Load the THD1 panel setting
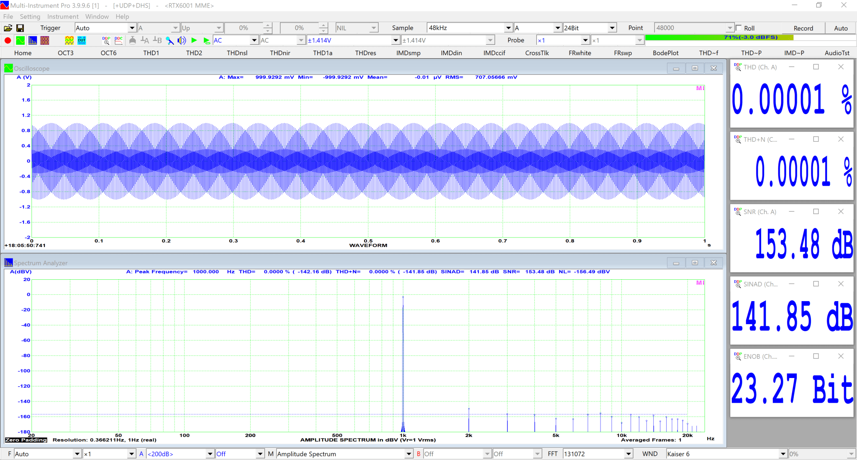This screenshot has height=460, width=857. pyautogui.click(x=151, y=53)
